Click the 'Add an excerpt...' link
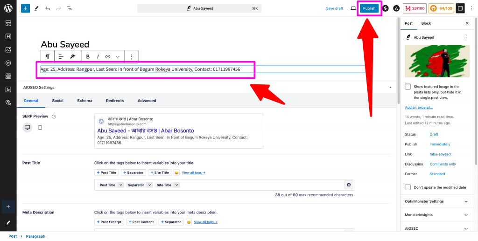 [419, 108]
